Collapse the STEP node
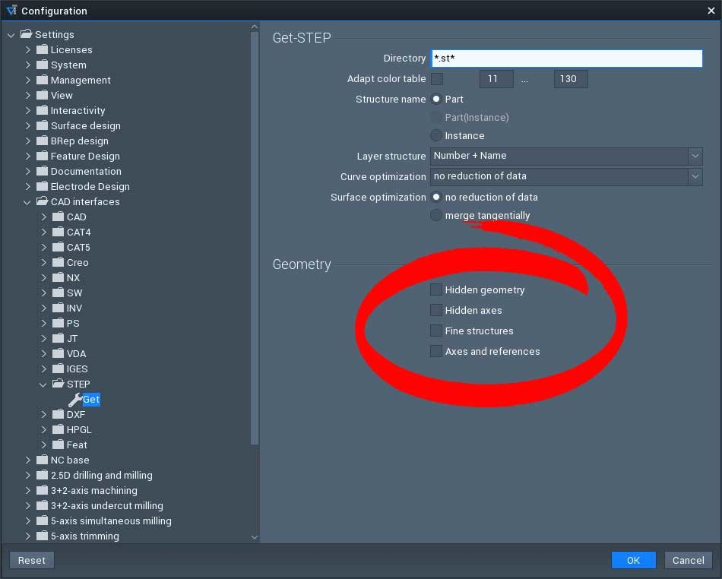The width and height of the screenshot is (722, 579). coord(43,384)
